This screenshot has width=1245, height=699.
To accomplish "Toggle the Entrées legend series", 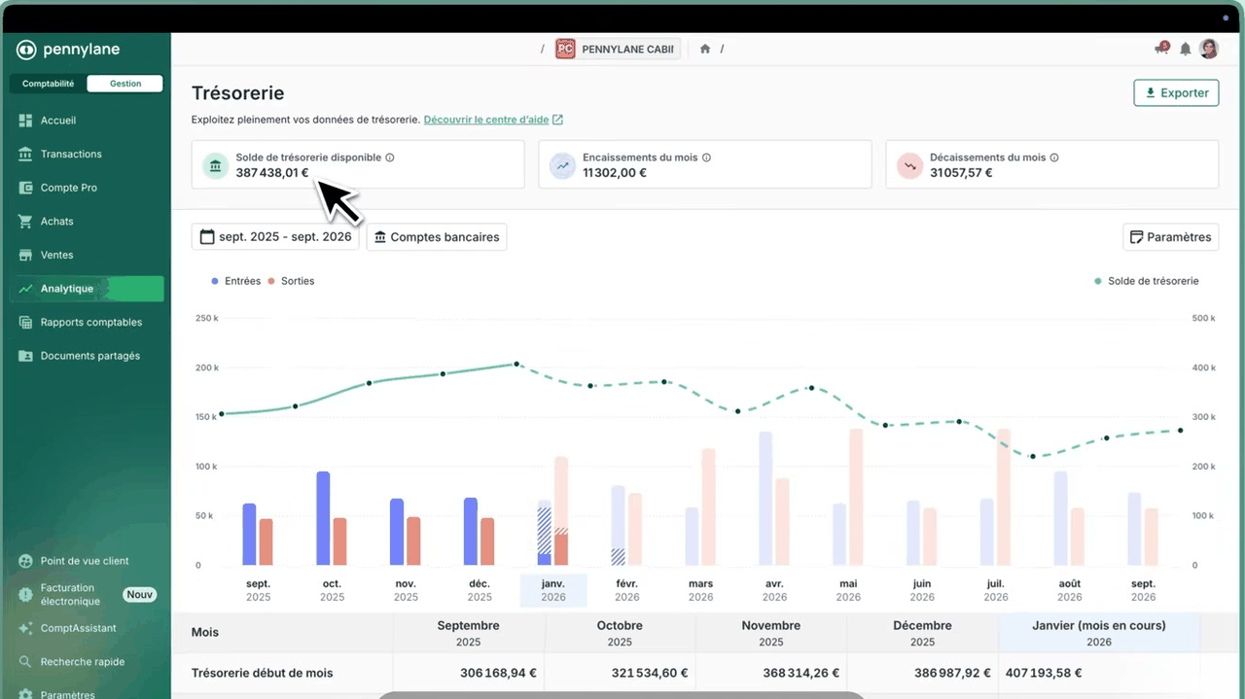I will pyautogui.click(x=235, y=281).
